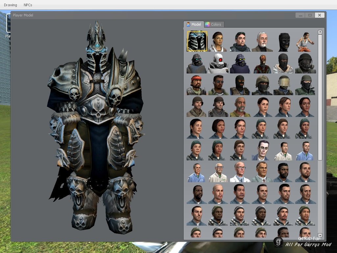Open the NPCs menu
337x253 pixels.
[28, 5]
